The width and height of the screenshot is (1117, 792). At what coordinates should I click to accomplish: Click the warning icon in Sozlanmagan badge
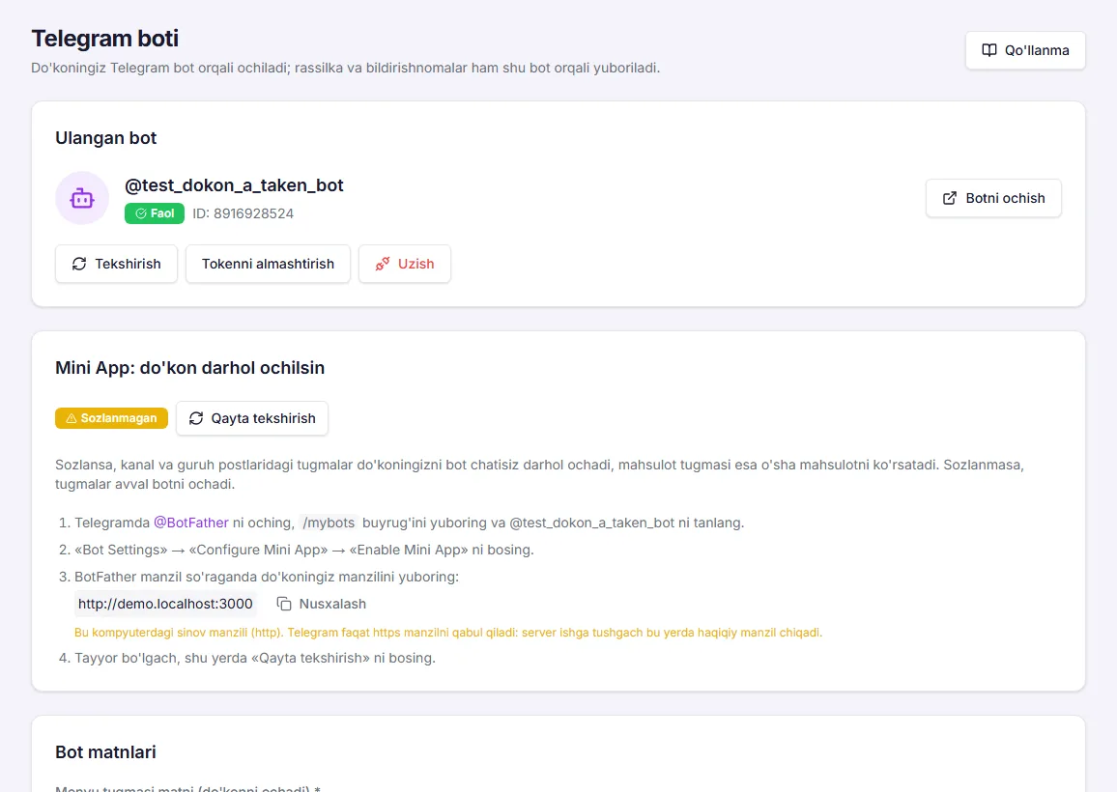(72, 418)
